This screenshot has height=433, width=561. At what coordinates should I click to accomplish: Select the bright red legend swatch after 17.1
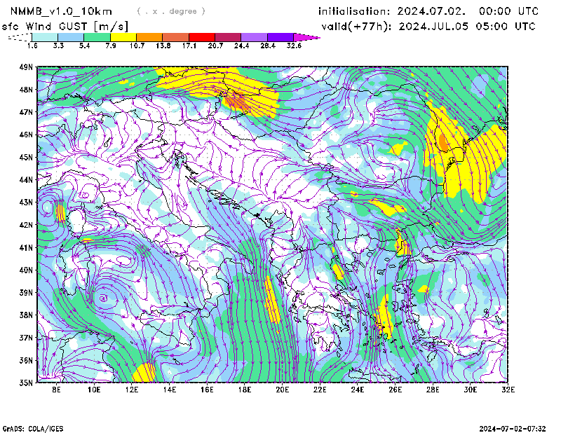point(201,36)
